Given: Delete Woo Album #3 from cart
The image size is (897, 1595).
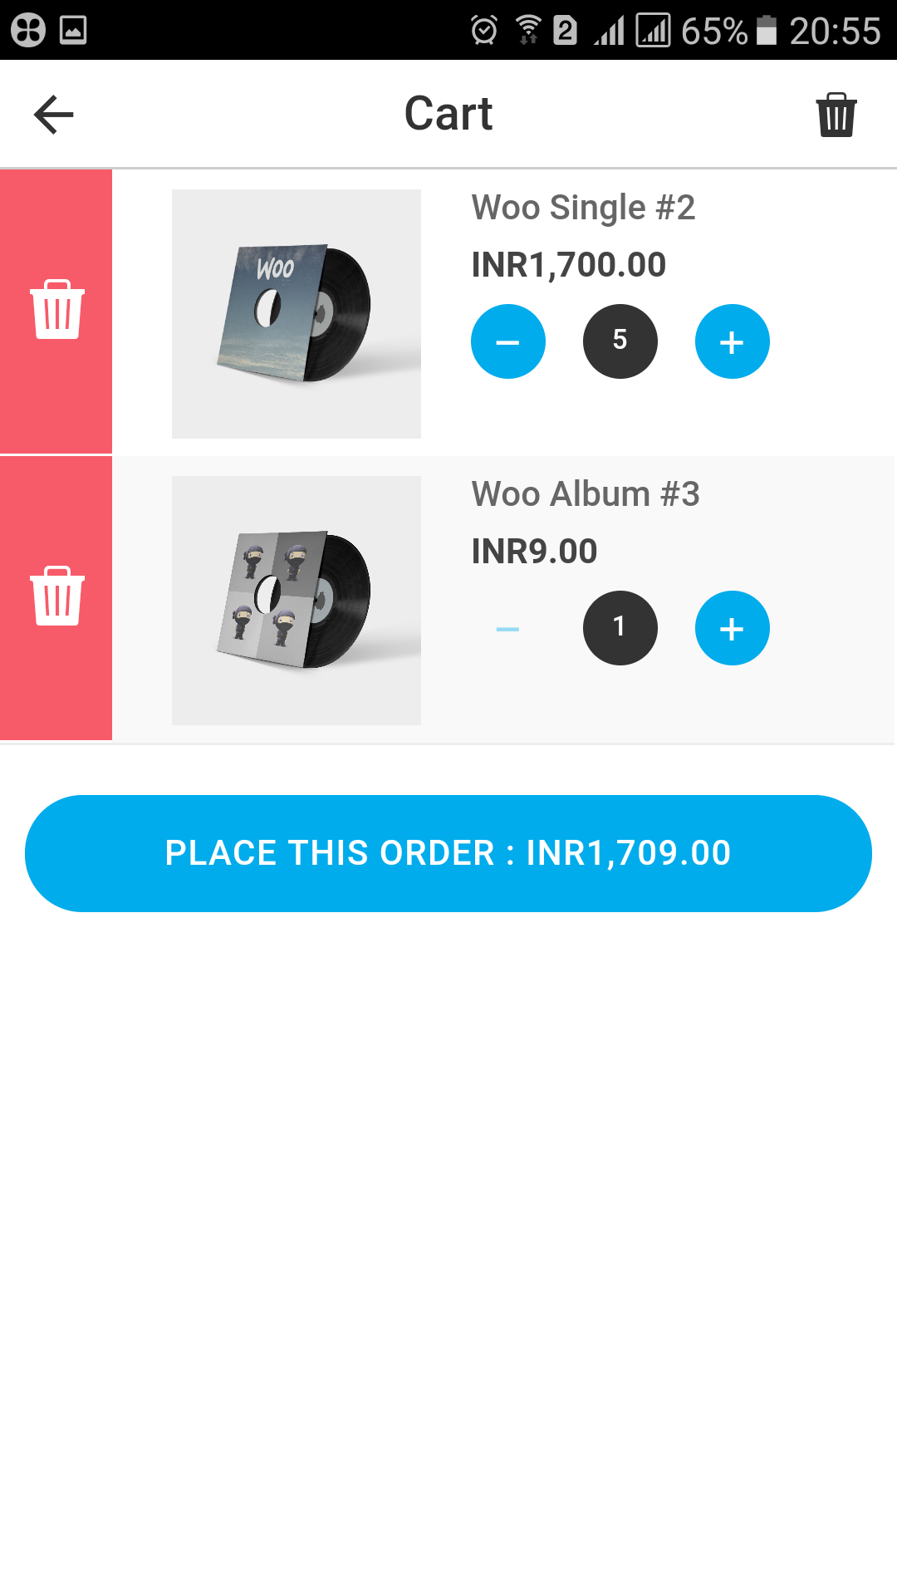Looking at the screenshot, I should 56,596.
